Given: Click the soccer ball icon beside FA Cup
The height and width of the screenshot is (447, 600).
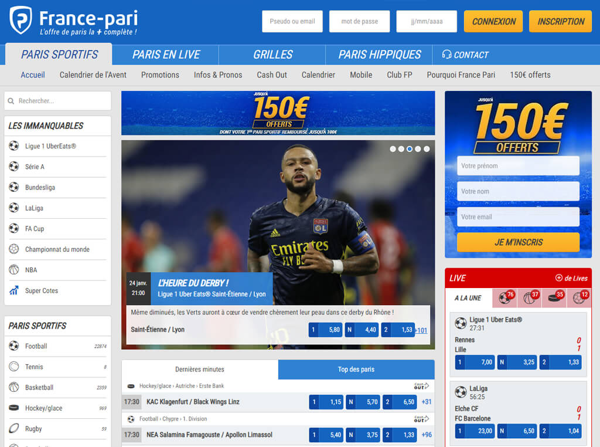Looking at the screenshot, I should pos(14,229).
